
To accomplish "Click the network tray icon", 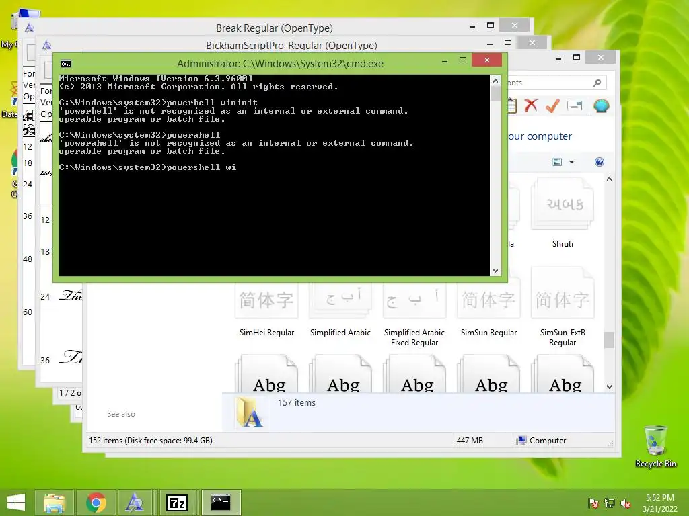I will click(x=610, y=503).
